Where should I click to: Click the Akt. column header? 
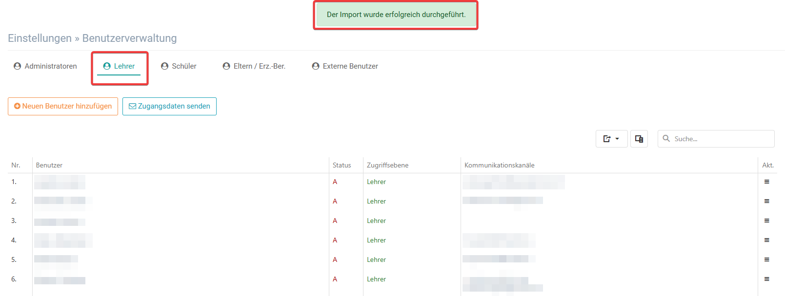(768, 166)
